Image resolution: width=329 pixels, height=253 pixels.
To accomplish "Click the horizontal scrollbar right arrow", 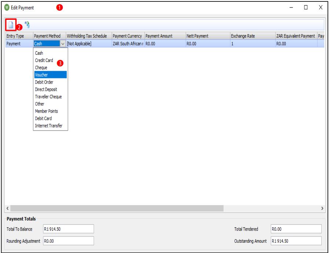I will (x=322, y=208).
